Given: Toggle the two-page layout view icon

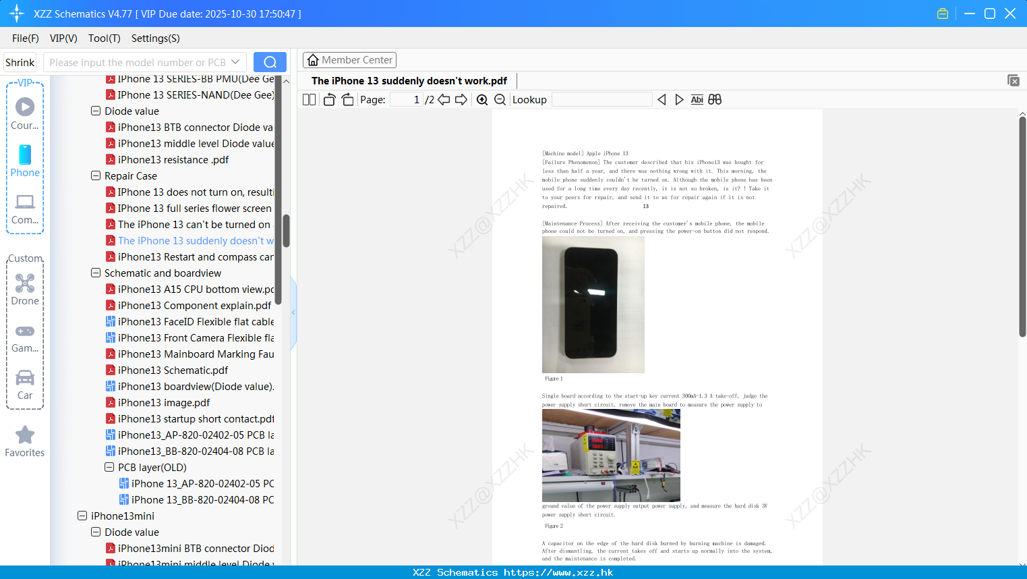Looking at the screenshot, I should point(309,100).
